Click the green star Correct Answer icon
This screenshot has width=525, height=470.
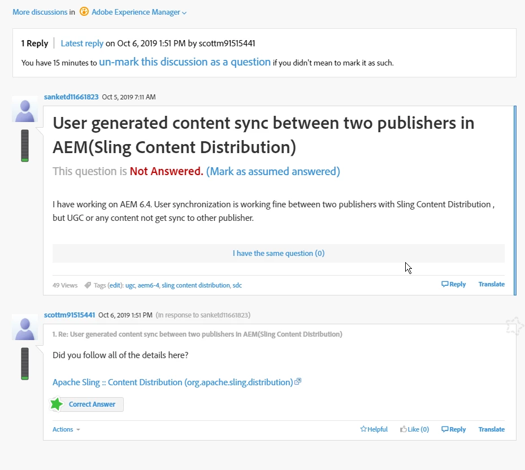click(x=57, y=404)
